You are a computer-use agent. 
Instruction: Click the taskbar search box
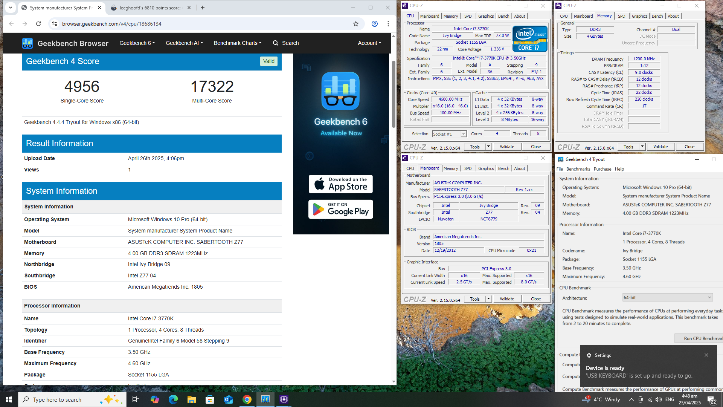pyautogui.click(x=72, y=399)
